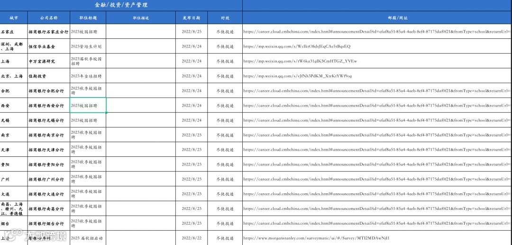Select the 招商银行南昌分行 company cell
This screenshot has width=512, height=245.
point(49,209)
